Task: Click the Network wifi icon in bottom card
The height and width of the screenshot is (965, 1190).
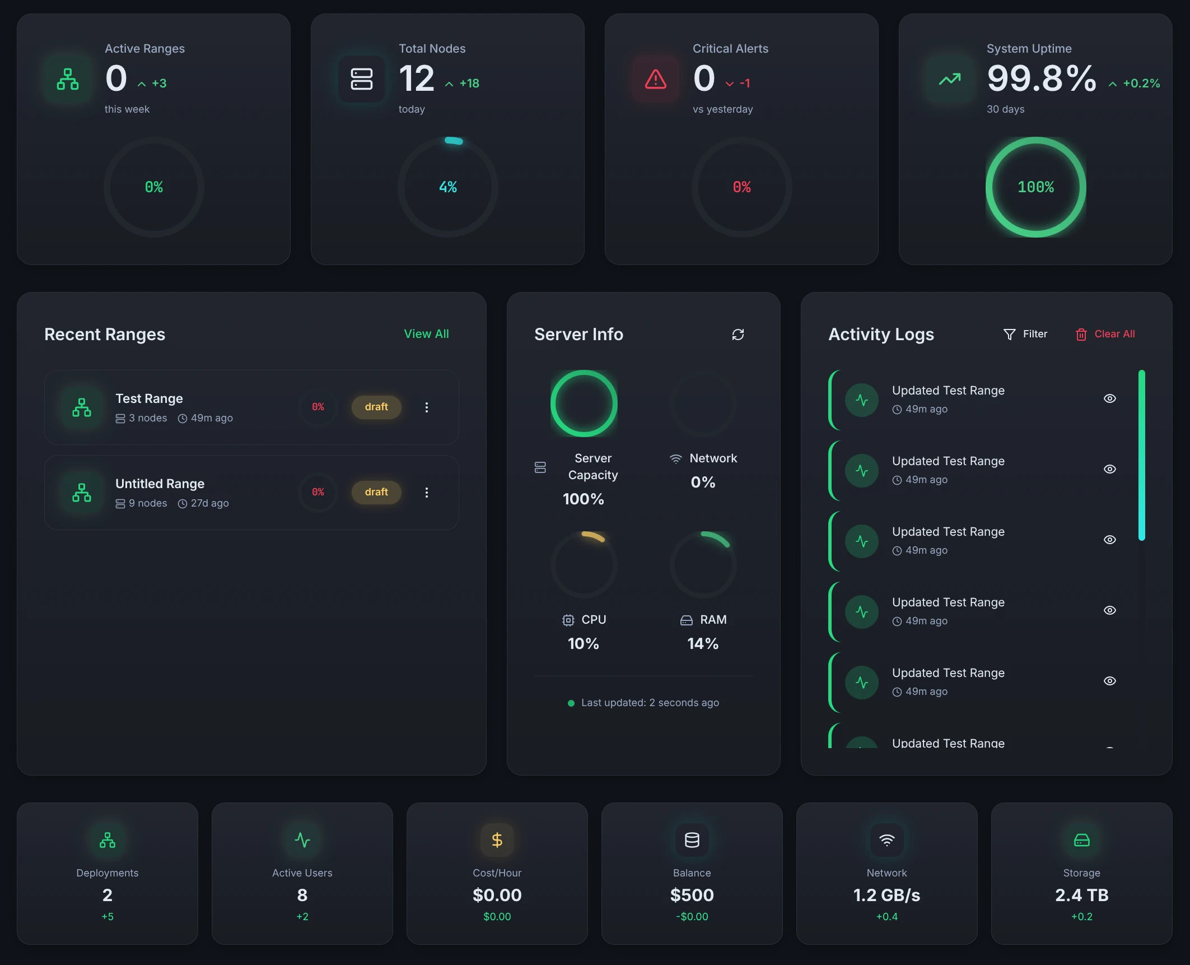Action: pyautogui.click(x=886, y=840)
